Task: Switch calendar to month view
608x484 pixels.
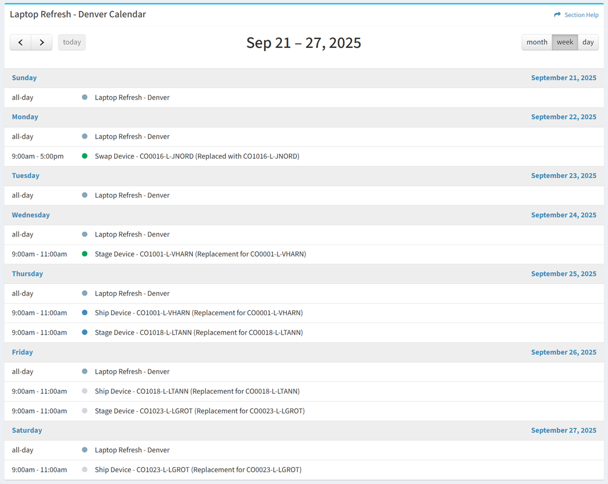Action: pyautogui.click(x=537, y=42)
